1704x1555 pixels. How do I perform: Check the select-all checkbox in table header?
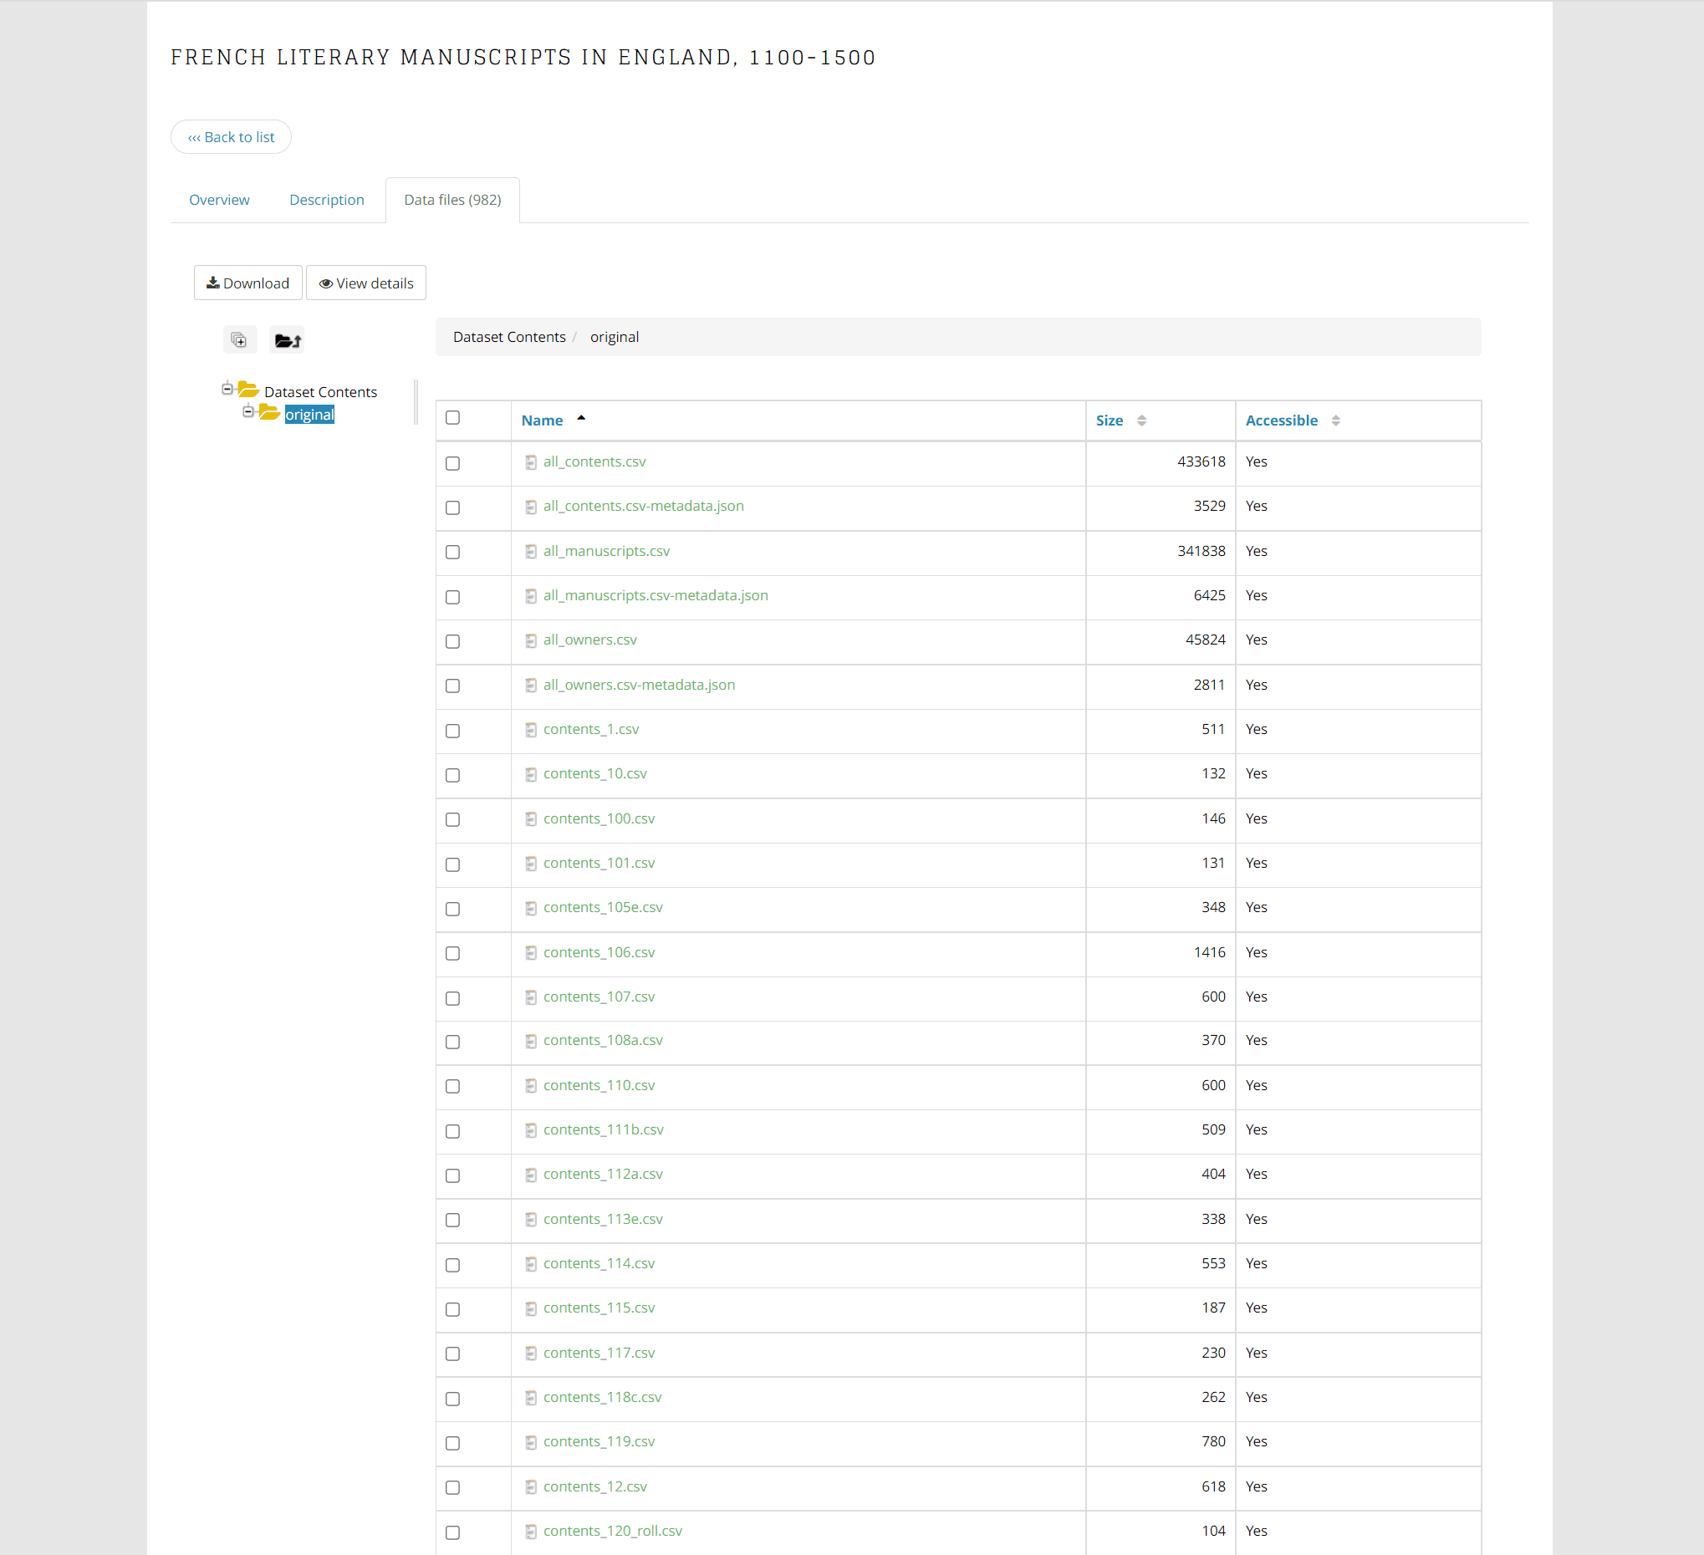(452, 417)
